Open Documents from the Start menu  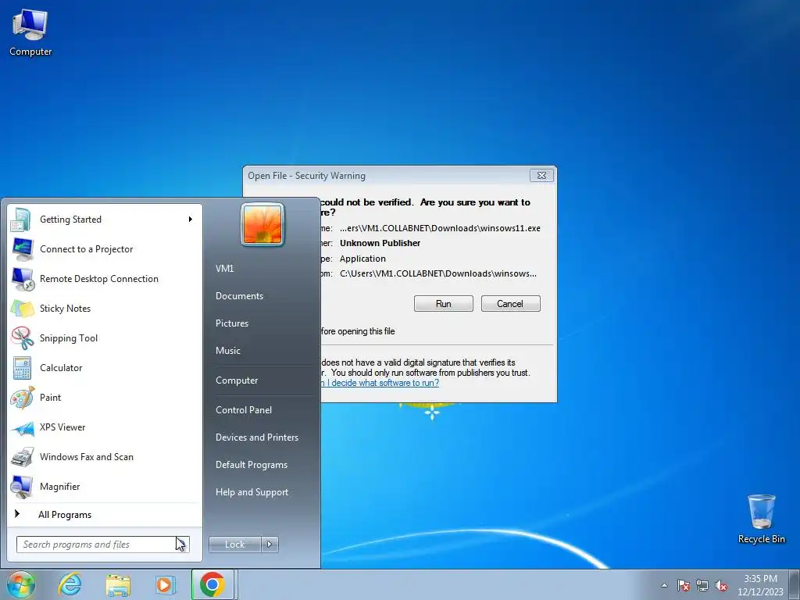pos(239,296)
